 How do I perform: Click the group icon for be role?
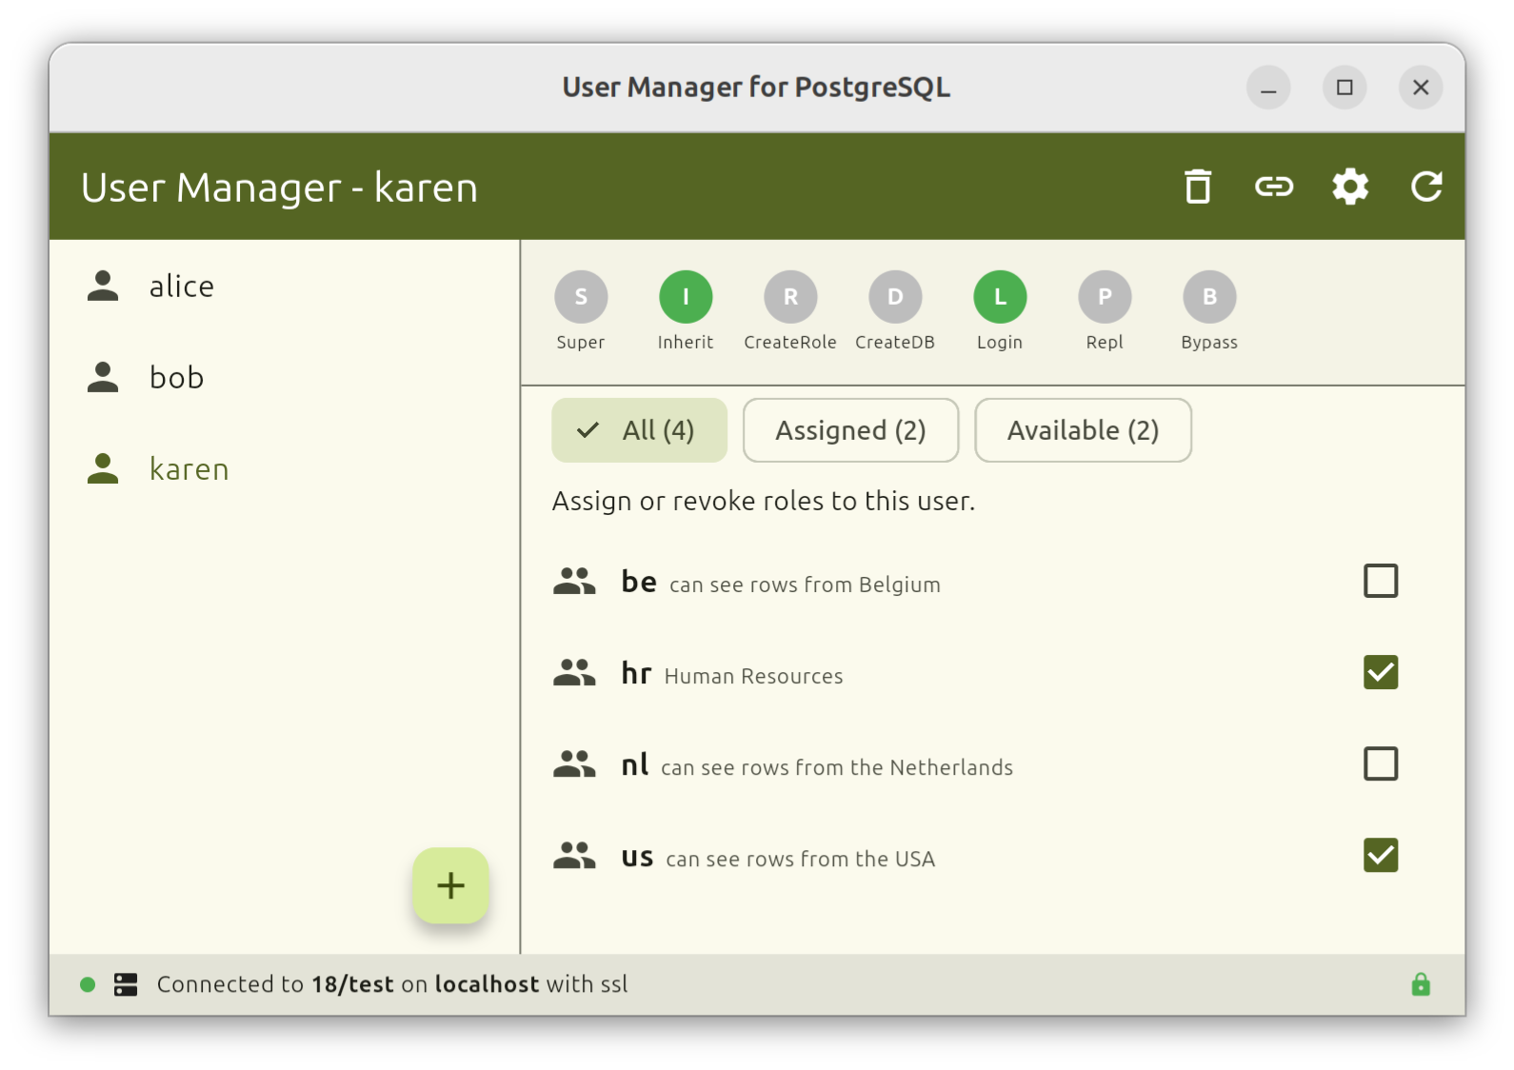point(574,581)
